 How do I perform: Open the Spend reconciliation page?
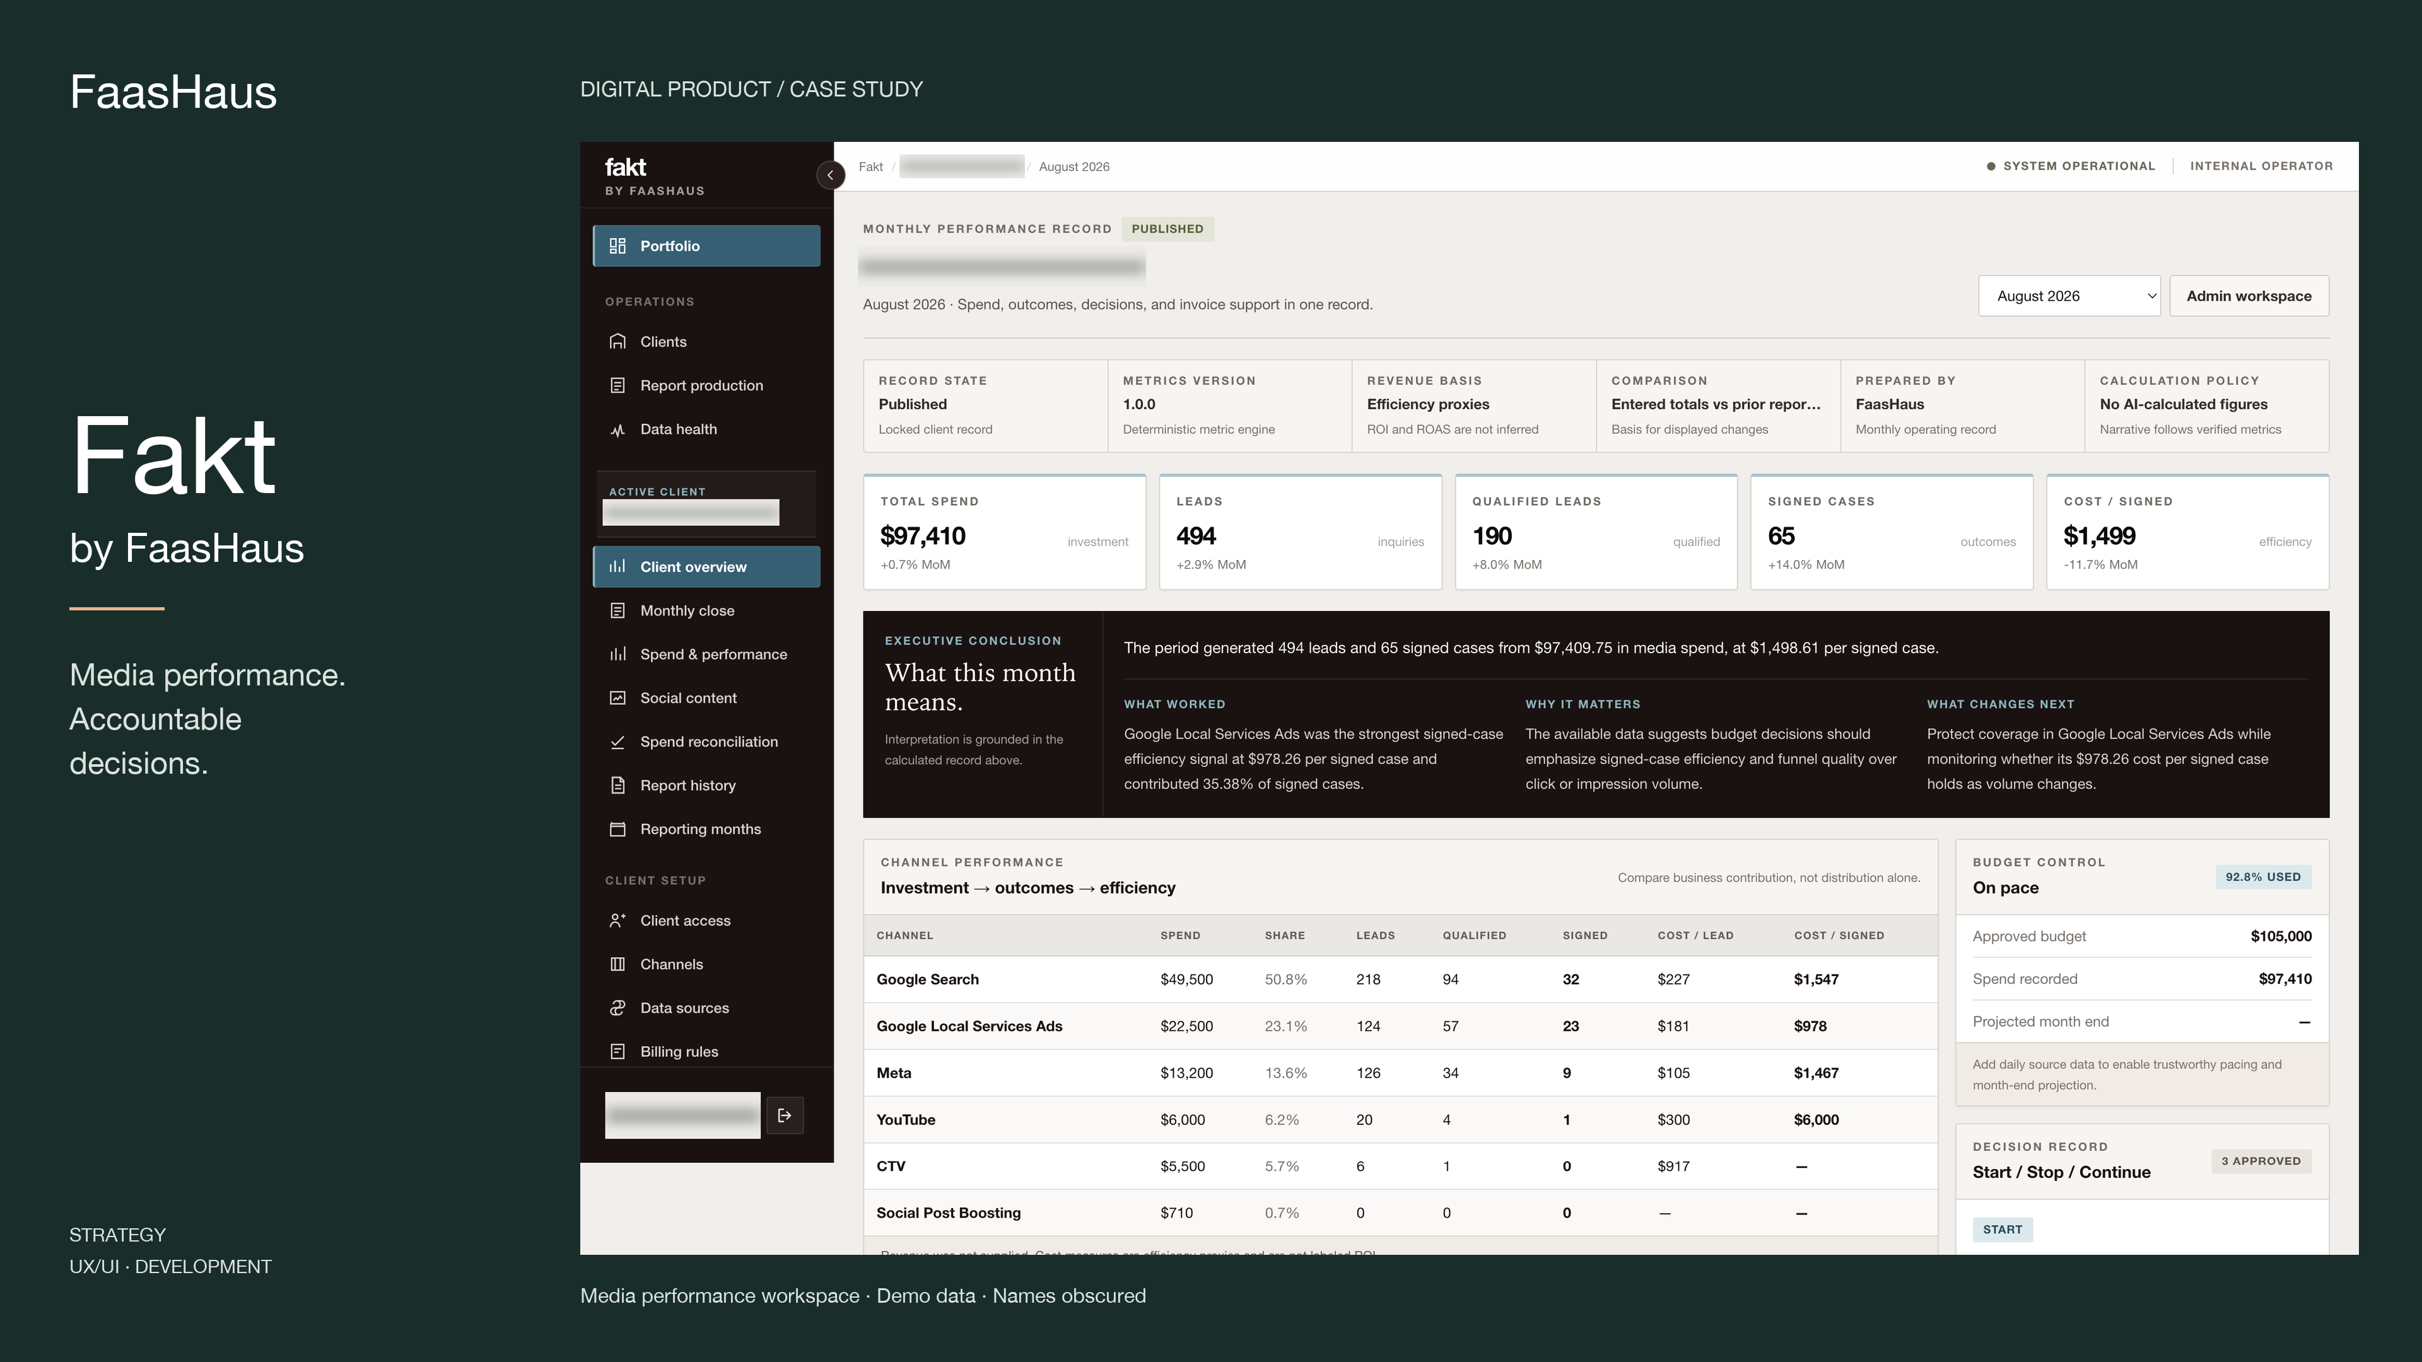(706, 742)
